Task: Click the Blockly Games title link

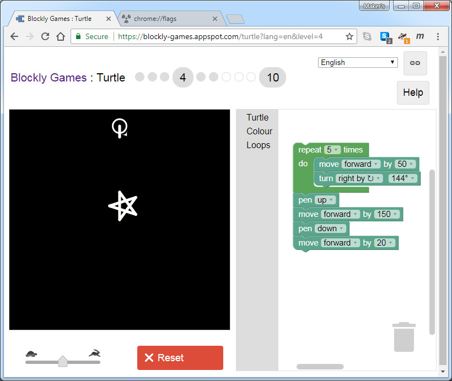Action: 49,78
